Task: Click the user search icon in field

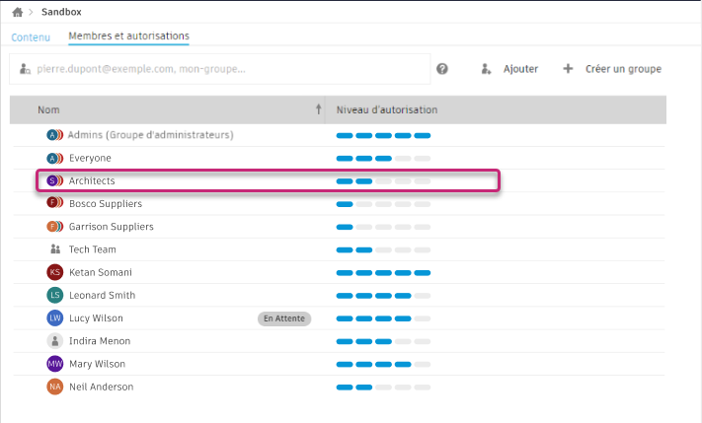Action: [25, 69]
